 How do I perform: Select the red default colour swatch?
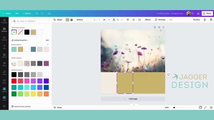pos(14,81)
